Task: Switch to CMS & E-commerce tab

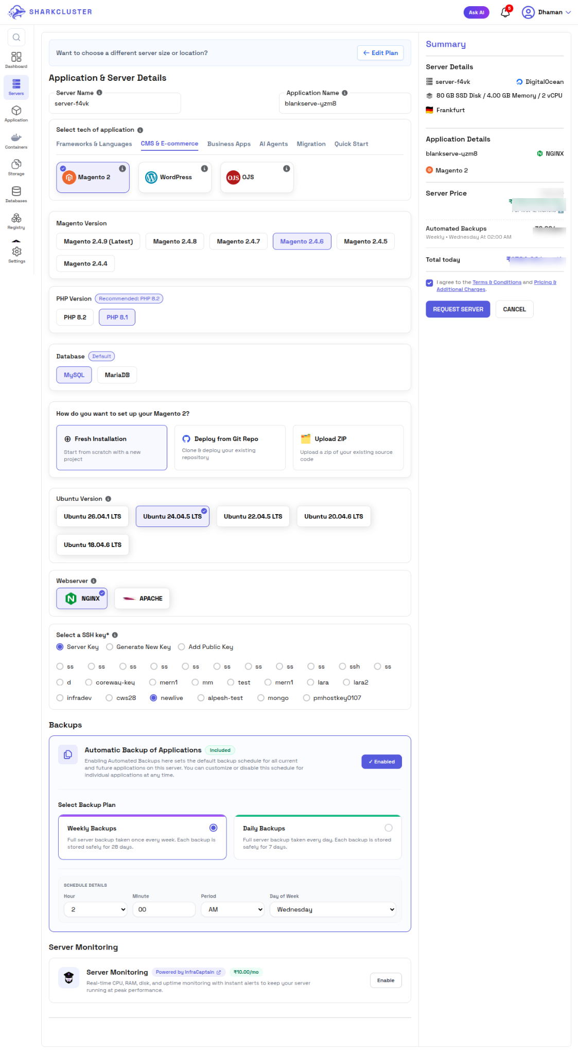Action: pyautogui.click(x=169, y=144)
